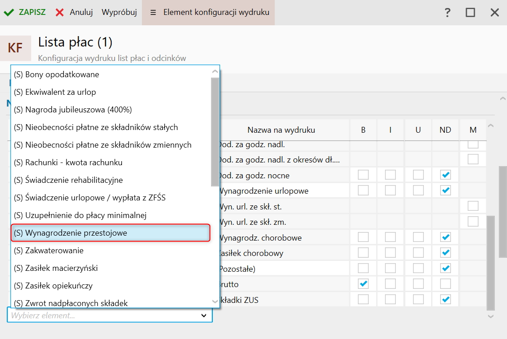Maximize the window with the square icon
507x339 pixels.
click(x=470, y=13)
